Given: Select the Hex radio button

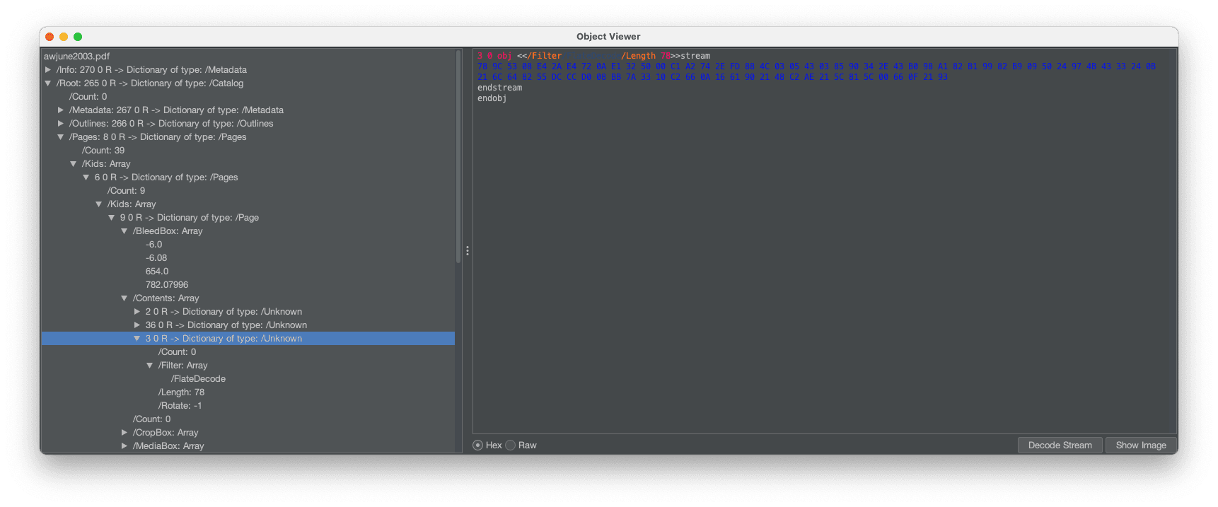Looking at the screenshot, I should coord(478,445).
